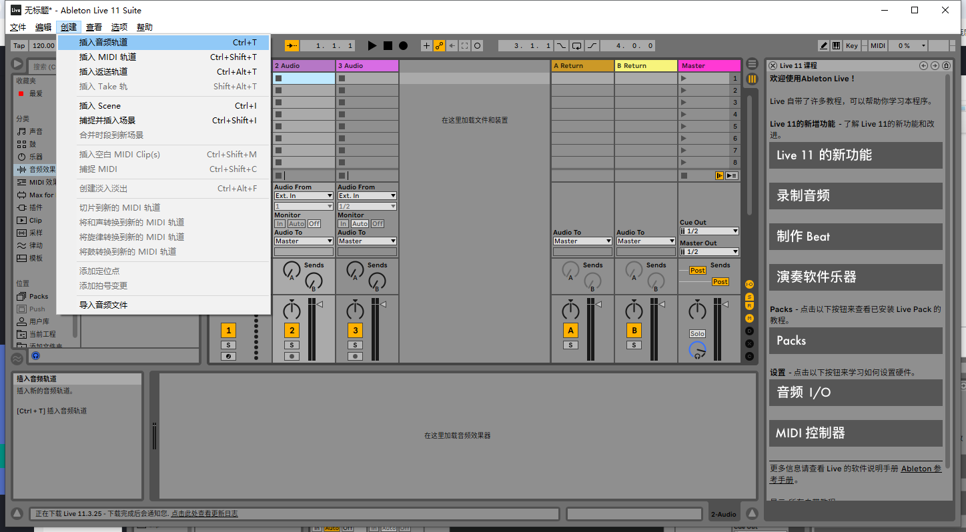Open the 录制音频 lesson button
The width and height of the screenshot is (966, 532).
coord(856,196)
